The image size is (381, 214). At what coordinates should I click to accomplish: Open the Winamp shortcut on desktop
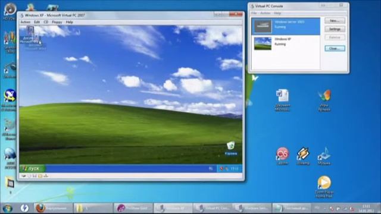pos(303,156)
